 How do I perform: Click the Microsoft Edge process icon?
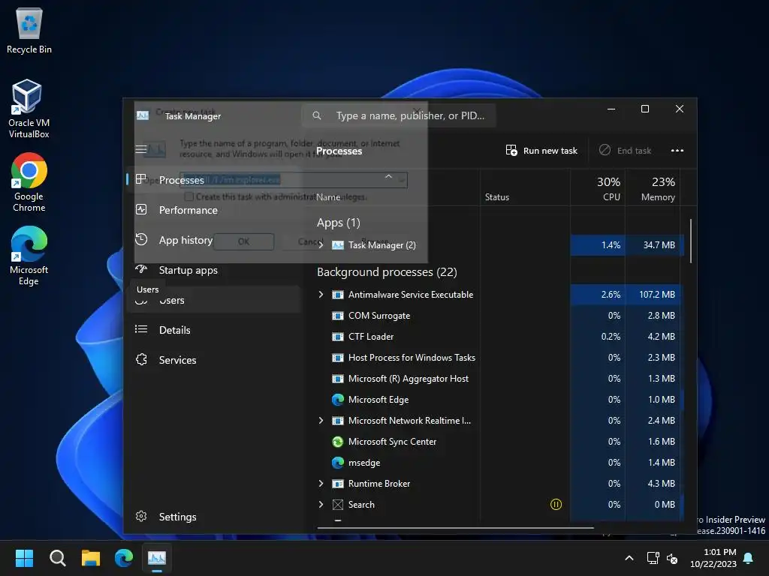(337, 400)
